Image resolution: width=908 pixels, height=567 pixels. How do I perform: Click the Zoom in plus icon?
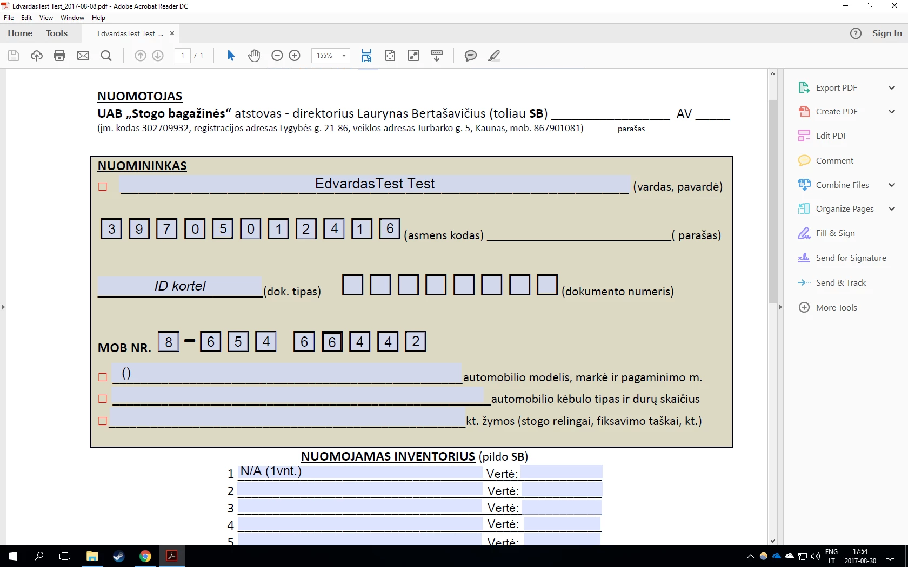point(295,56)
